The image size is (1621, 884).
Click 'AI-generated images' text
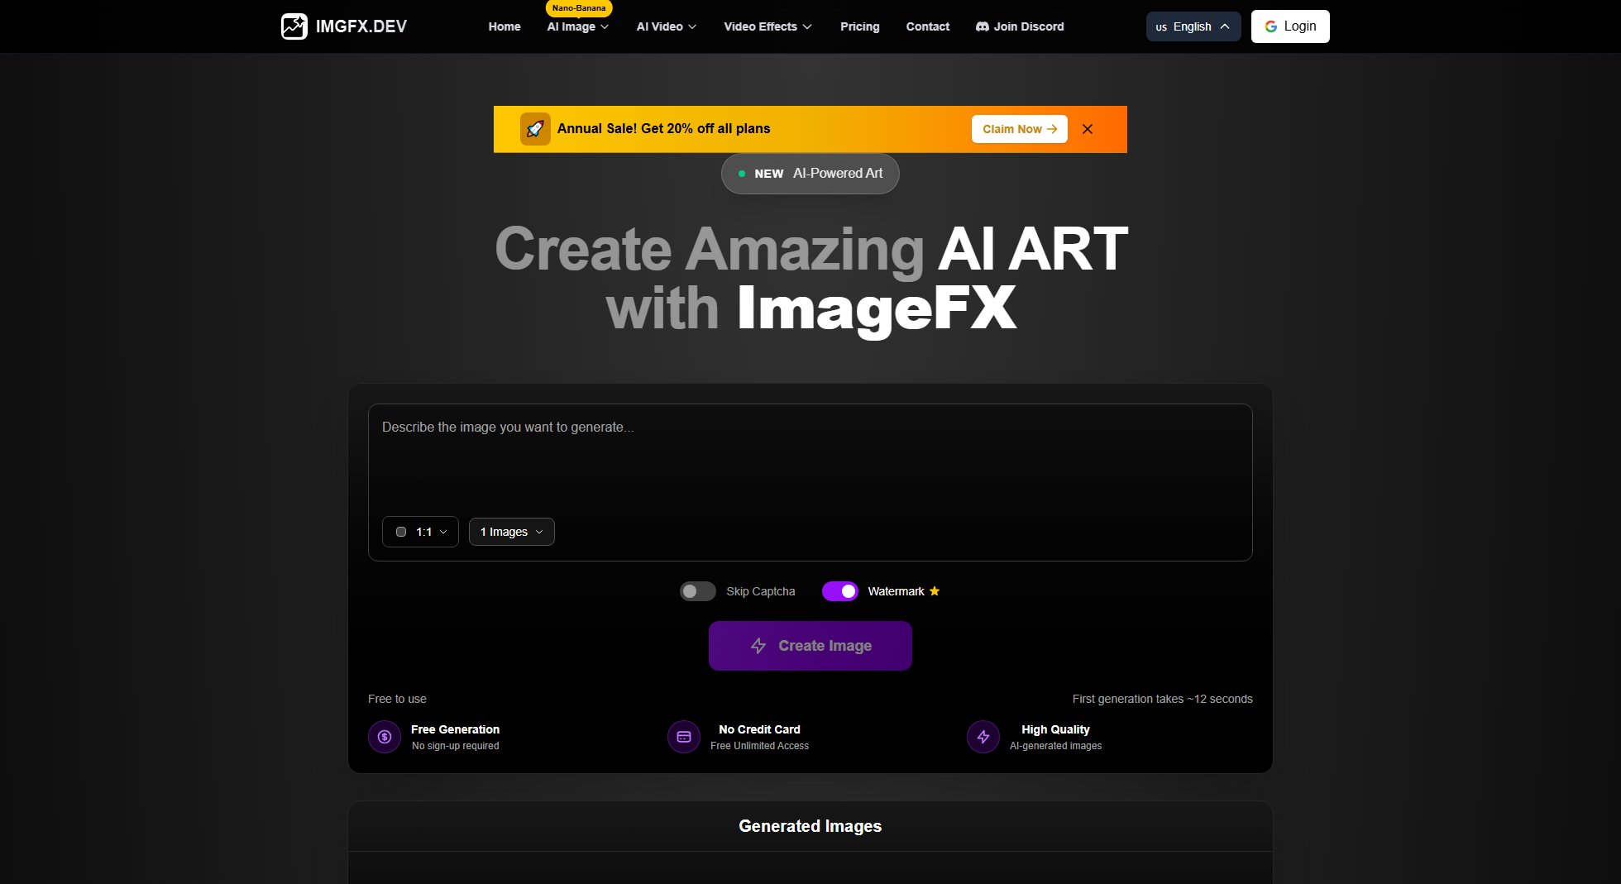point(1056,746)
